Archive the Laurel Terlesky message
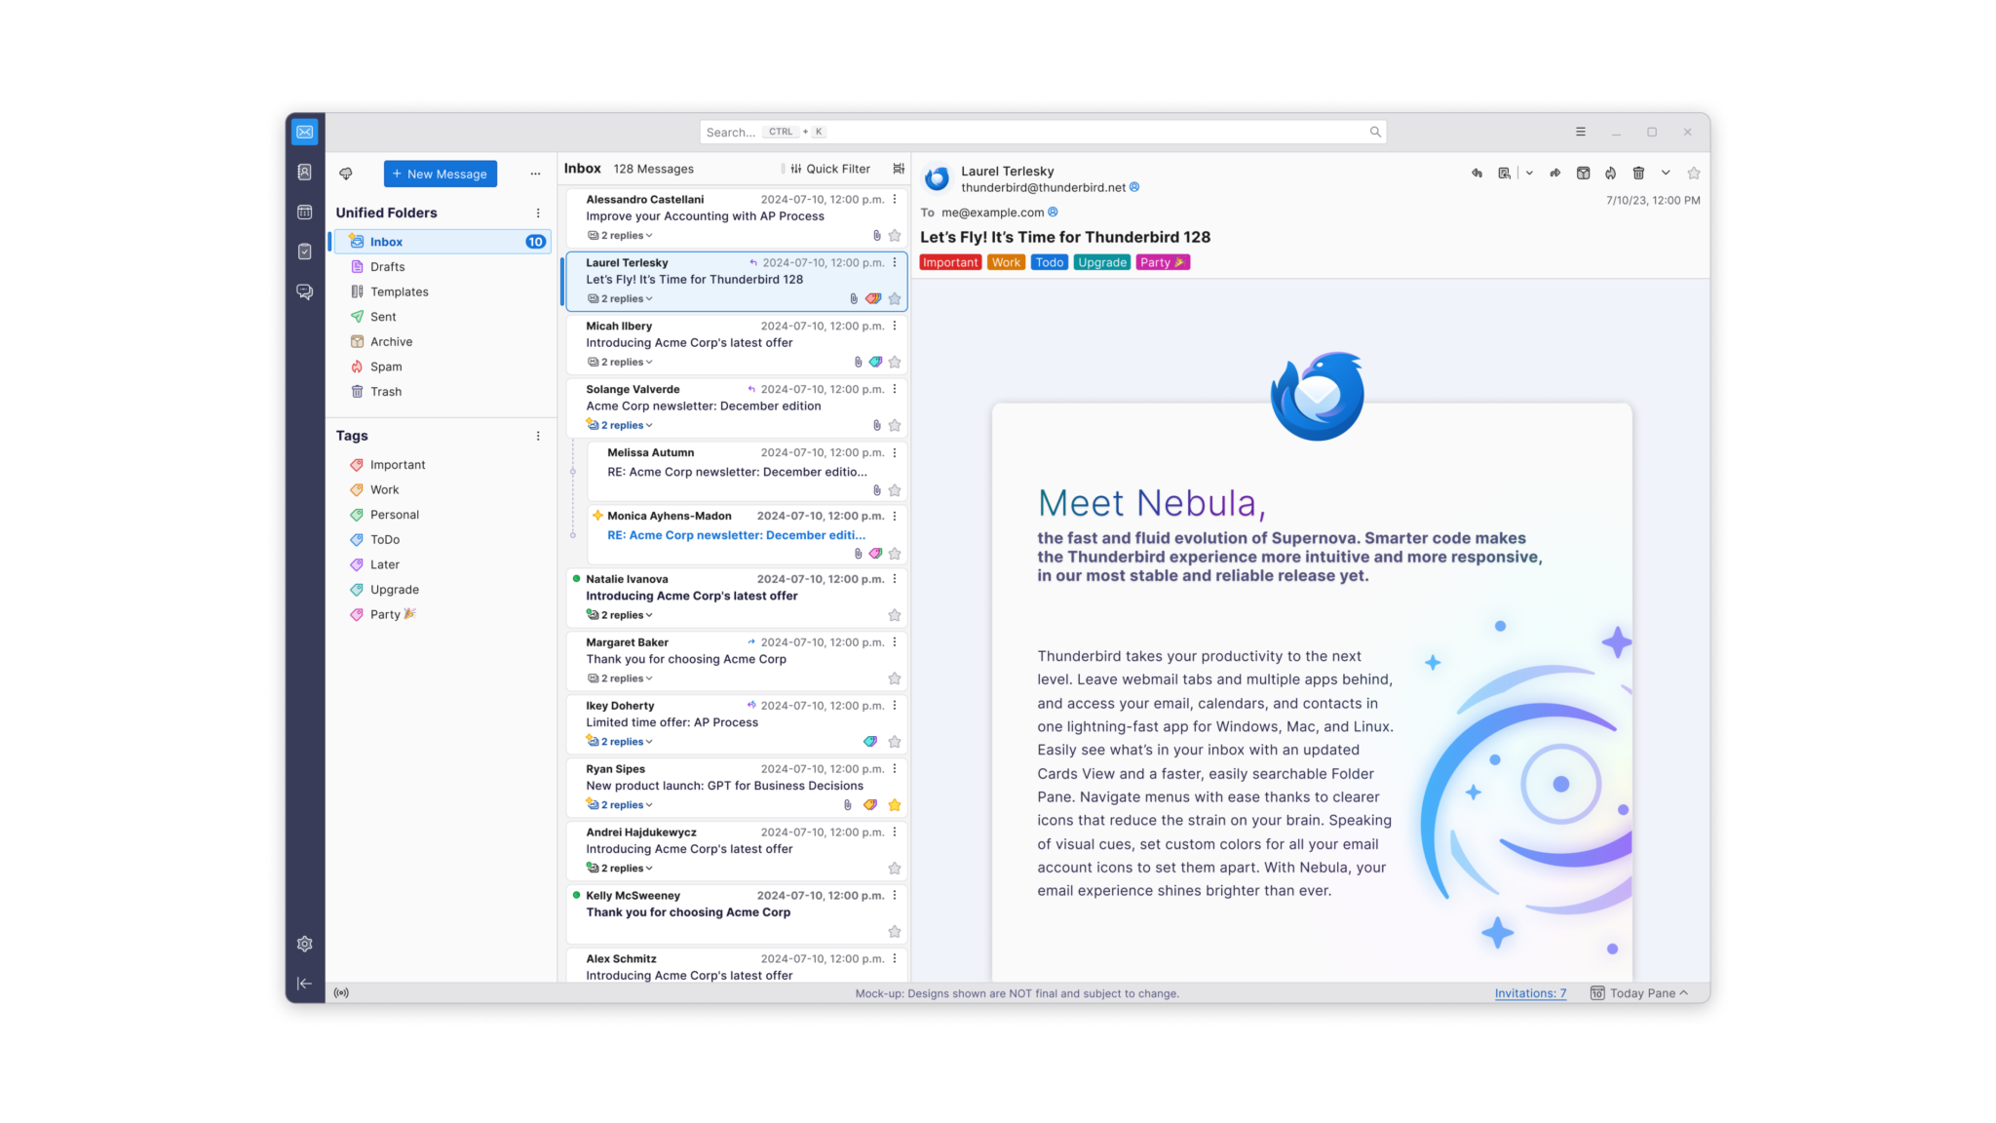 coord(1584,173)
